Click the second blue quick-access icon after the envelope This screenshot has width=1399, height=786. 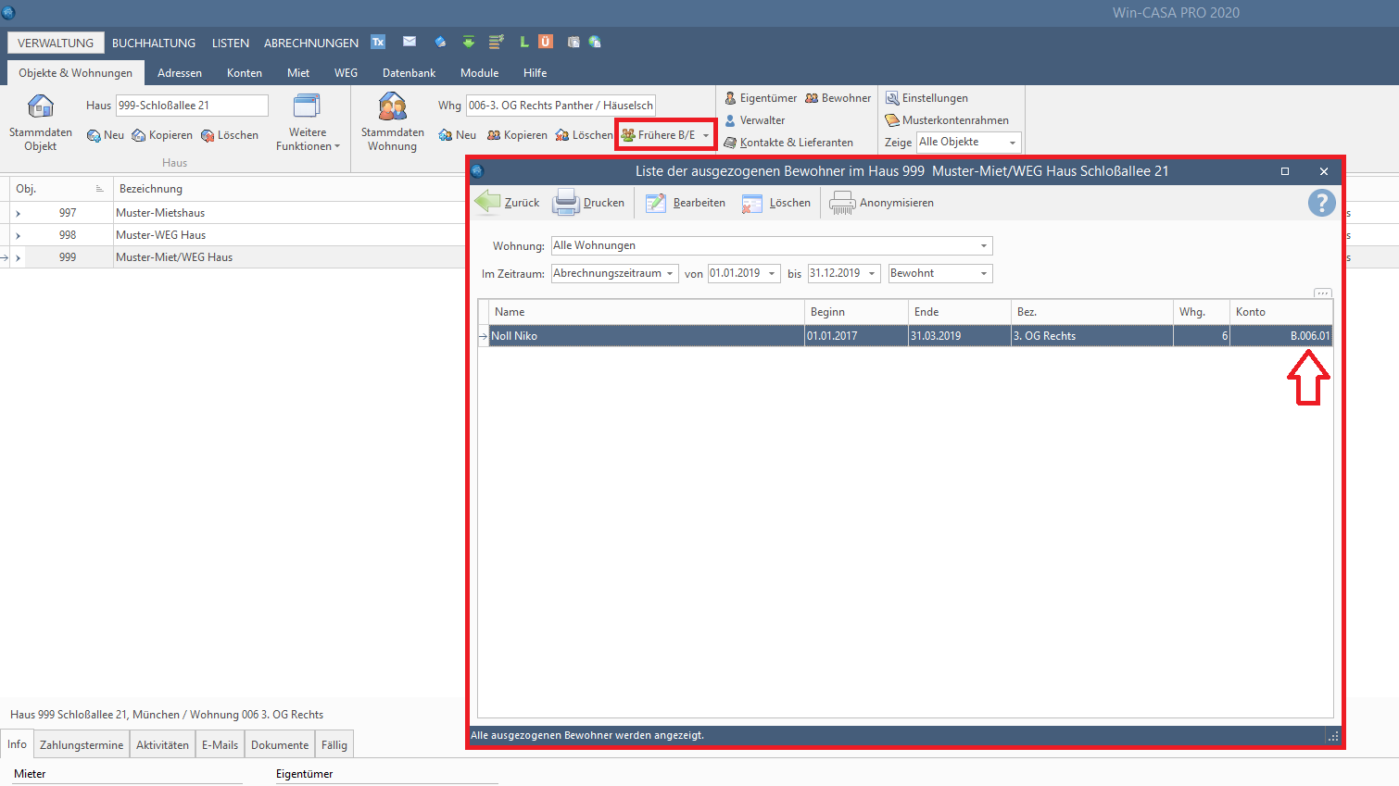[x=440, y=42]
